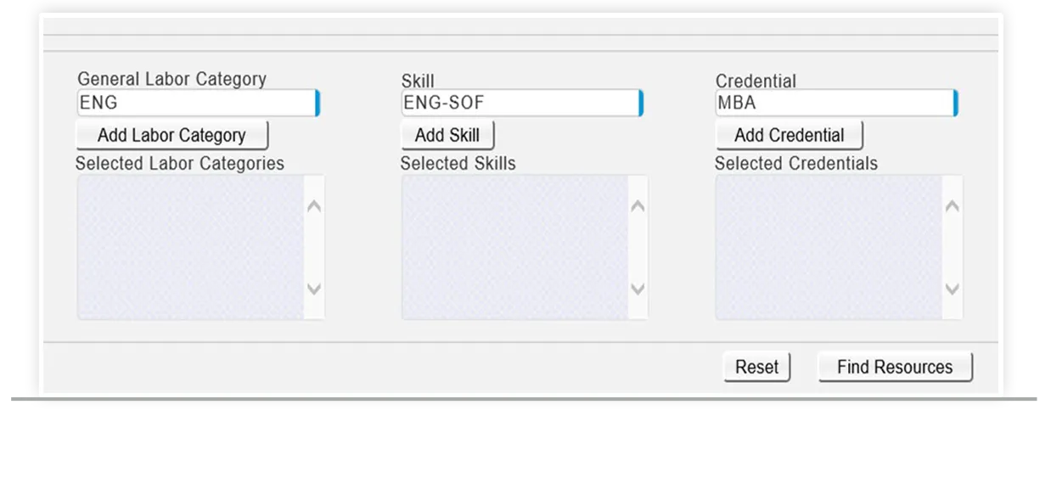
Task: Click inside the Selected Labor Categories listbox
Action: click(x=190, y=247)
